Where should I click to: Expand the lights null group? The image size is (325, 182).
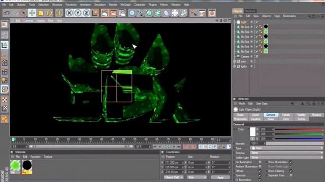[235, 66]
